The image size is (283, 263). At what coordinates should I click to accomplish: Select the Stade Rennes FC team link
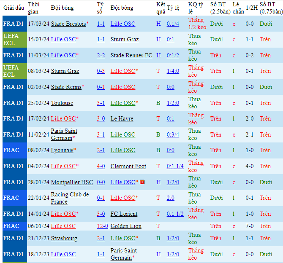click(x=131, y=55)
